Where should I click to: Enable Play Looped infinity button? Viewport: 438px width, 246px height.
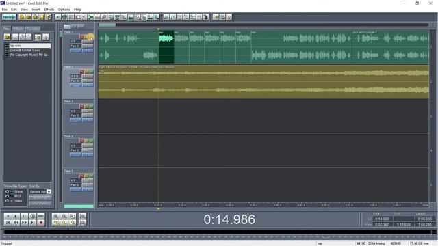point(41,216)
